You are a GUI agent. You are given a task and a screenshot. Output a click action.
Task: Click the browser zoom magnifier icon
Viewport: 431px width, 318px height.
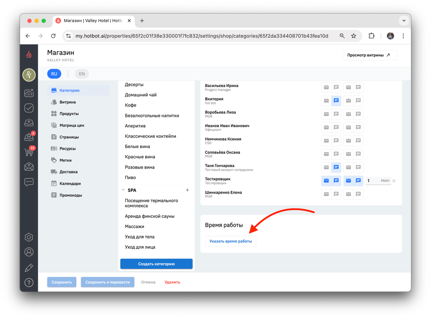pos(342,36)
